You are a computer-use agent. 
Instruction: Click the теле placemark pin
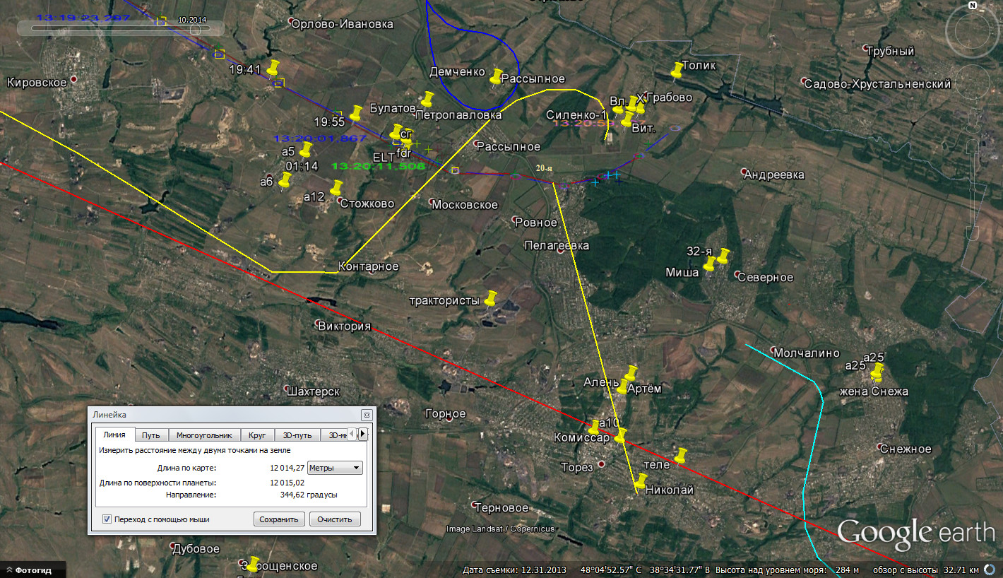pyautogui.click(x=680, y=456)
